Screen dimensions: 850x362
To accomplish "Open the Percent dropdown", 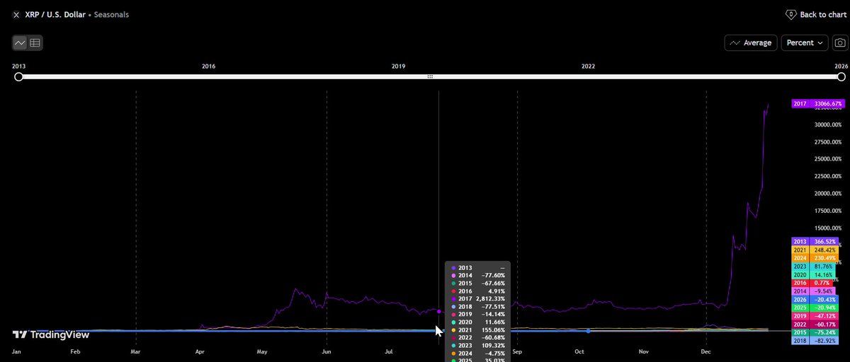I will [805, 43].
